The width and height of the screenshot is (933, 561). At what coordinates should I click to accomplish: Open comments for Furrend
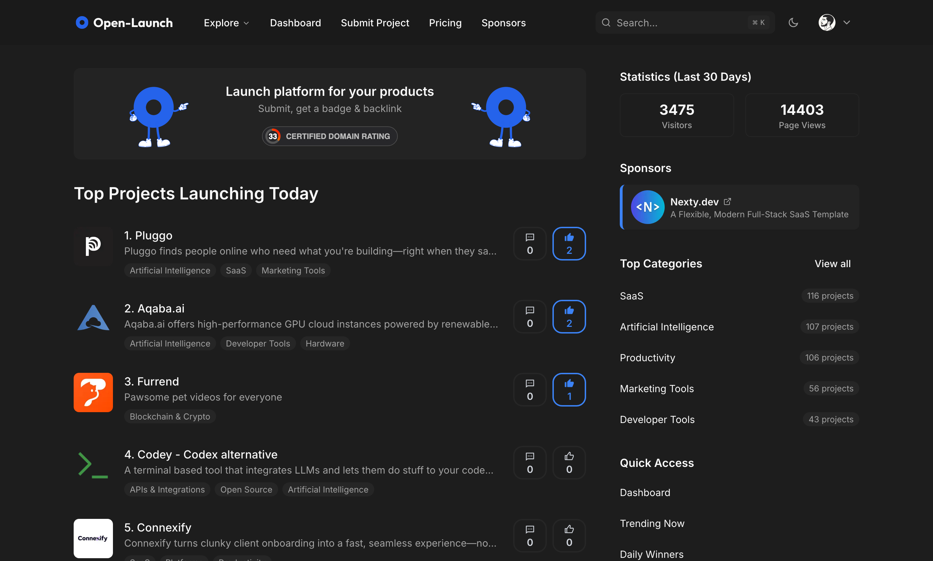[x=530, y=389]
